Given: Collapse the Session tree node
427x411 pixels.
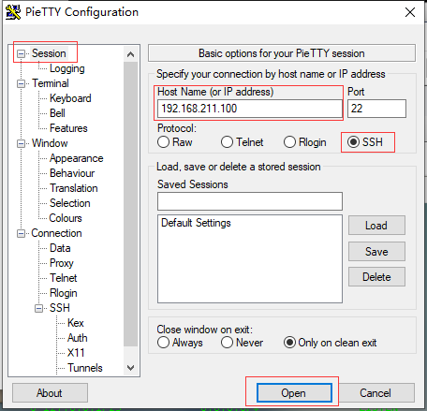Looking at the screenshot, I should (x=21, y=54).
